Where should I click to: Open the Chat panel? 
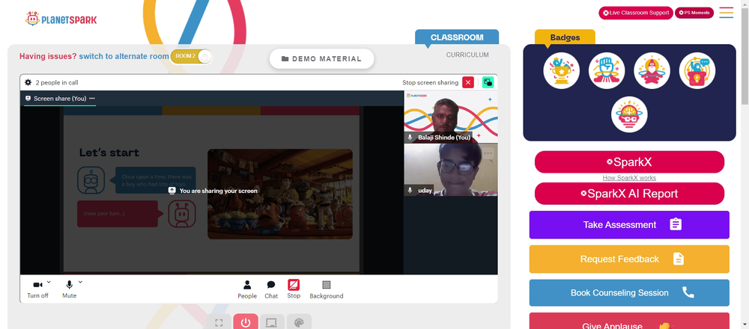click(271, 289)
